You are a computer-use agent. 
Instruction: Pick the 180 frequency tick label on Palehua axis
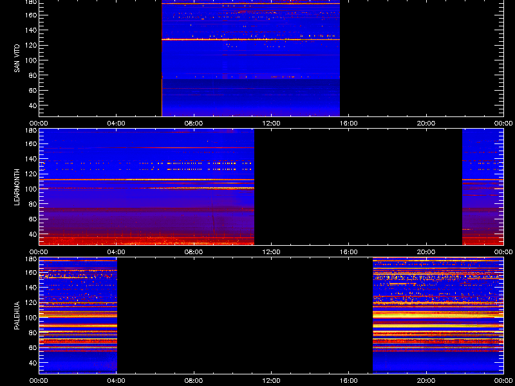click(x=31, y=259)
